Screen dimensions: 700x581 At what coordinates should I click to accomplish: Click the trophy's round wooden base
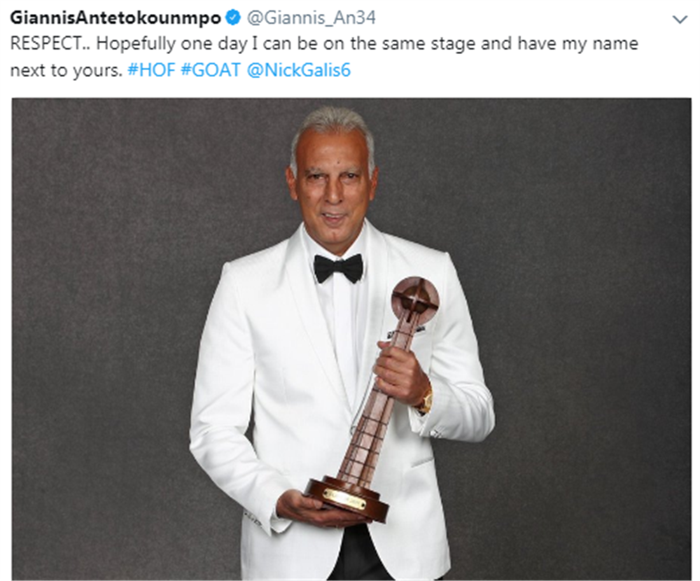(x=347, y=498)
